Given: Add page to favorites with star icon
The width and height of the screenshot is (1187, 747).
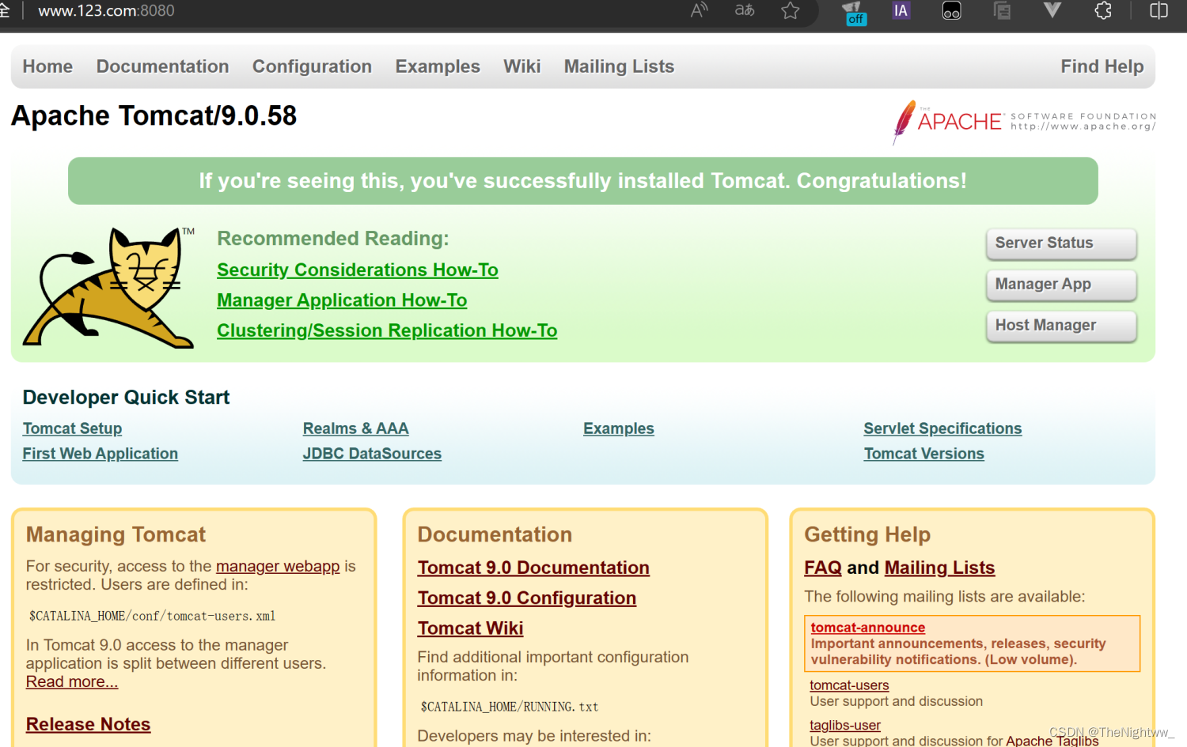Looking at the screenshot, I should tap(791, 10).
